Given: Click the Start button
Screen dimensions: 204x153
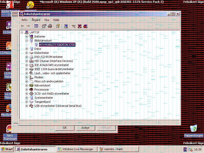Looking at the screenshot, I should [7, 149].
